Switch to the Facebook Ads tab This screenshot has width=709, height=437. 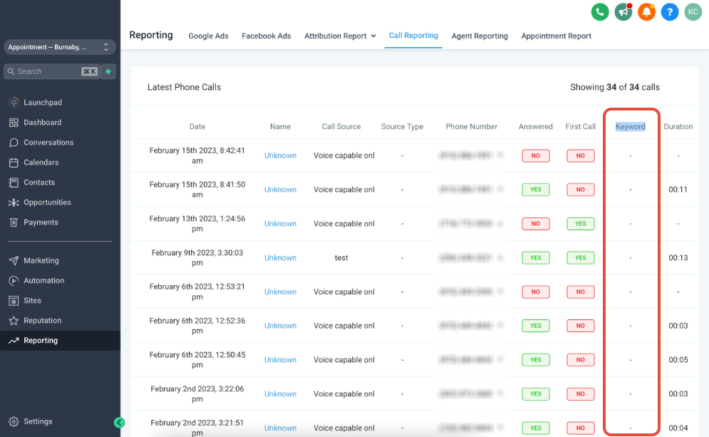coord(266,36)
